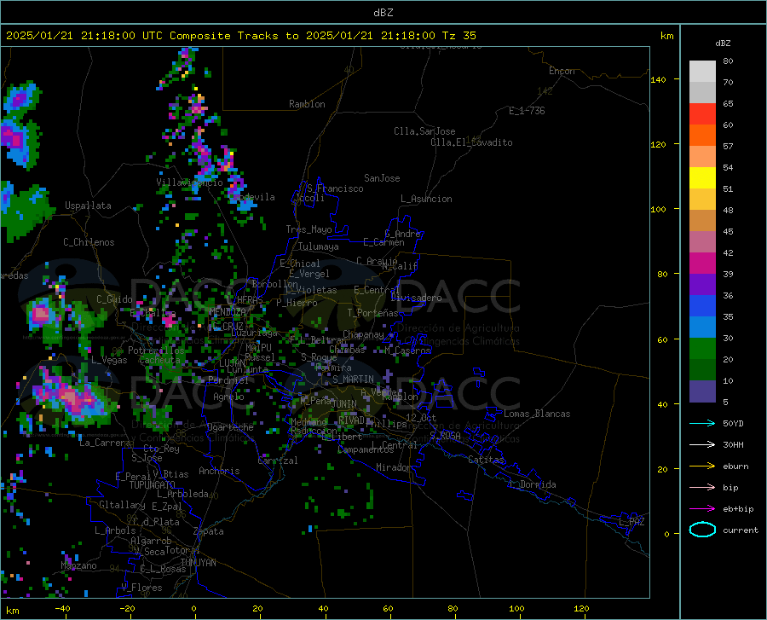Click the 'L_Dormida' place label

pyautogui.click(x=533, y=484)
